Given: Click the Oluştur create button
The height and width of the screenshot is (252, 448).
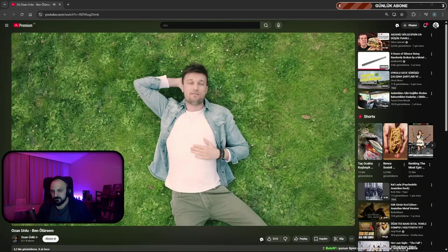Looking at the screenshot, I should 410,25.
